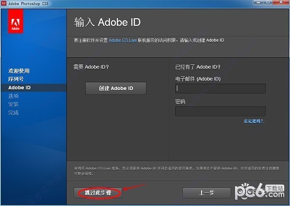
Task: Click the 需要 Adobe ID? label
Action: tap(91, 67)
